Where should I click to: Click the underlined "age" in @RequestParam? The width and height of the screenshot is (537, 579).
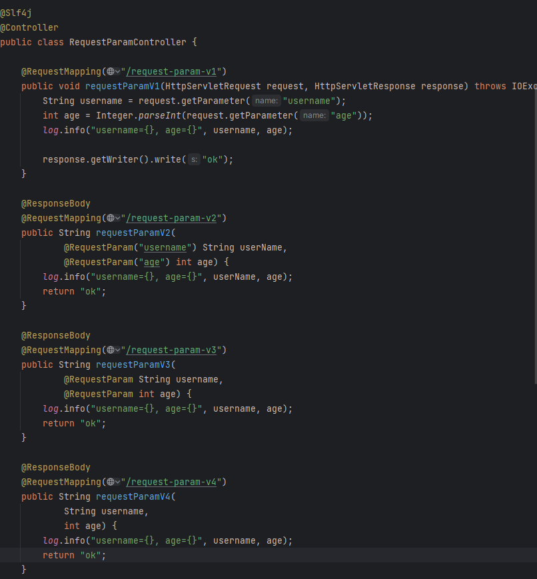(x=152, y=262)
